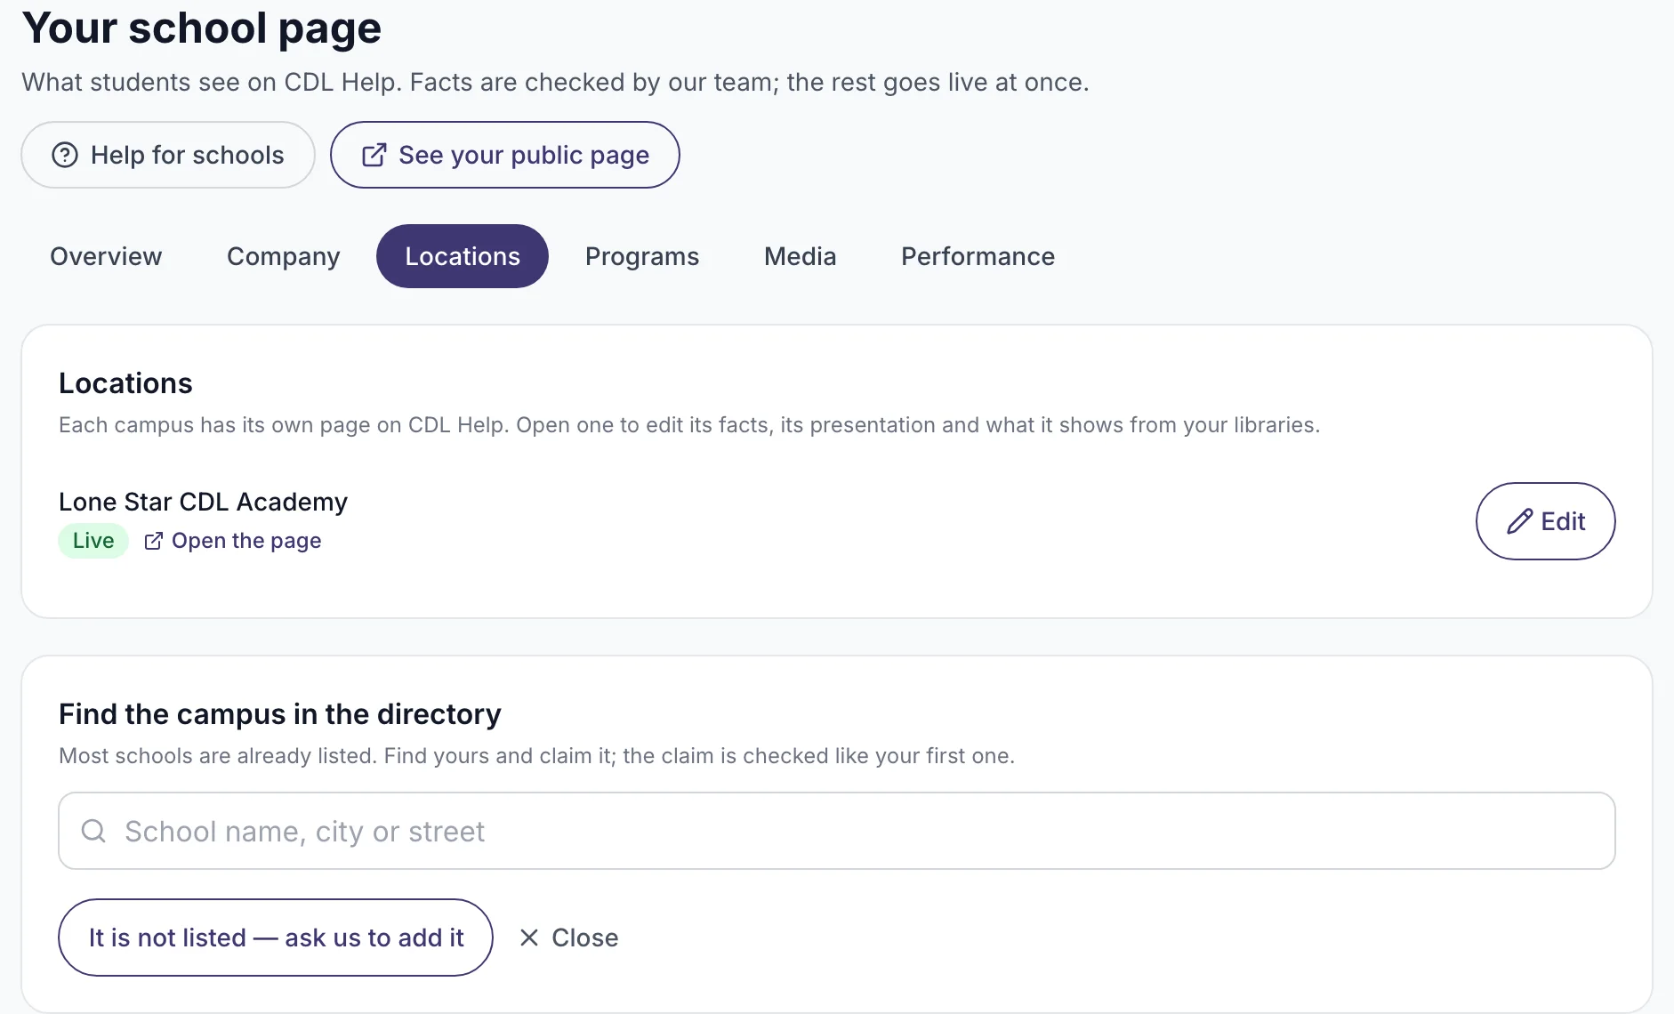Click the Live status badge
1674x1014 pixels.
pyautogui.click(x=93, y=541)
